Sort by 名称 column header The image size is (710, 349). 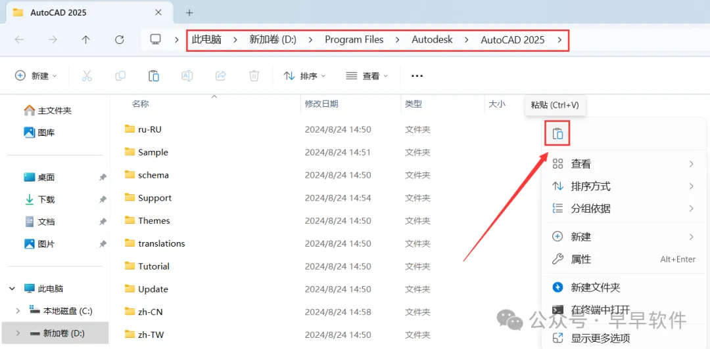(141, 104)
